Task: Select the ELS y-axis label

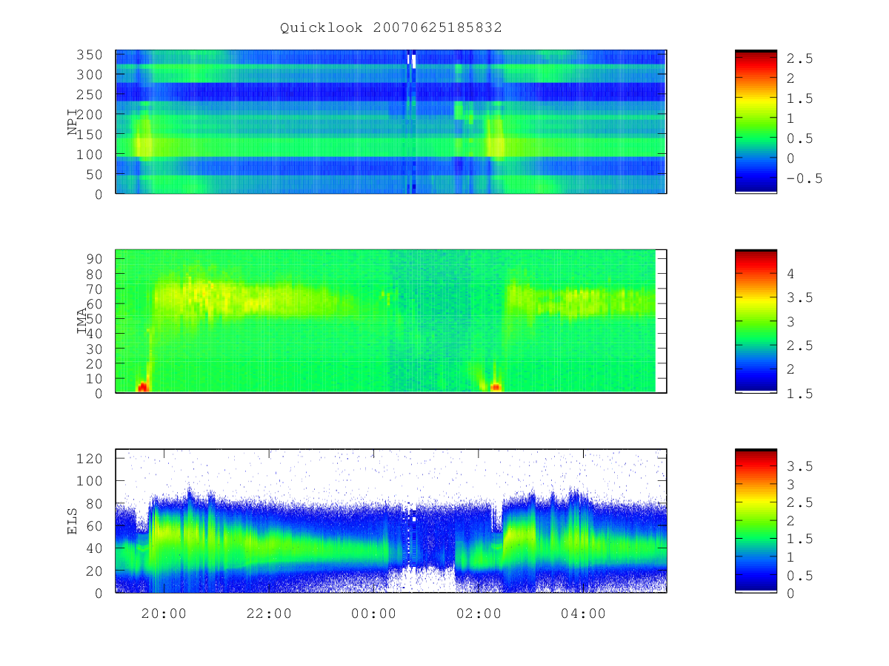Action: (73, 521)
